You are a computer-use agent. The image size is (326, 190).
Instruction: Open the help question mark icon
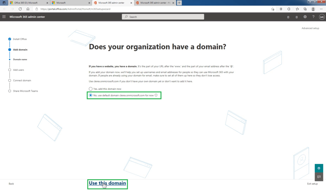pyautogui.click(x=313, y=17)
